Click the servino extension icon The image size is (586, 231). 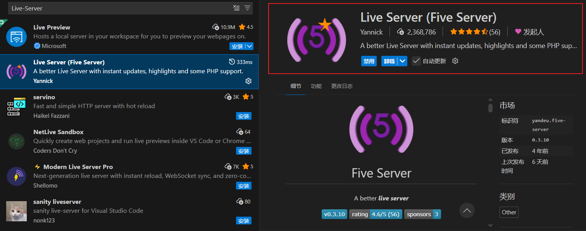tap(17, 106)
